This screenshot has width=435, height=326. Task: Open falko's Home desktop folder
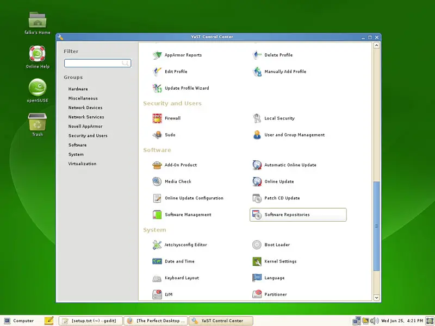pos(38,23)
